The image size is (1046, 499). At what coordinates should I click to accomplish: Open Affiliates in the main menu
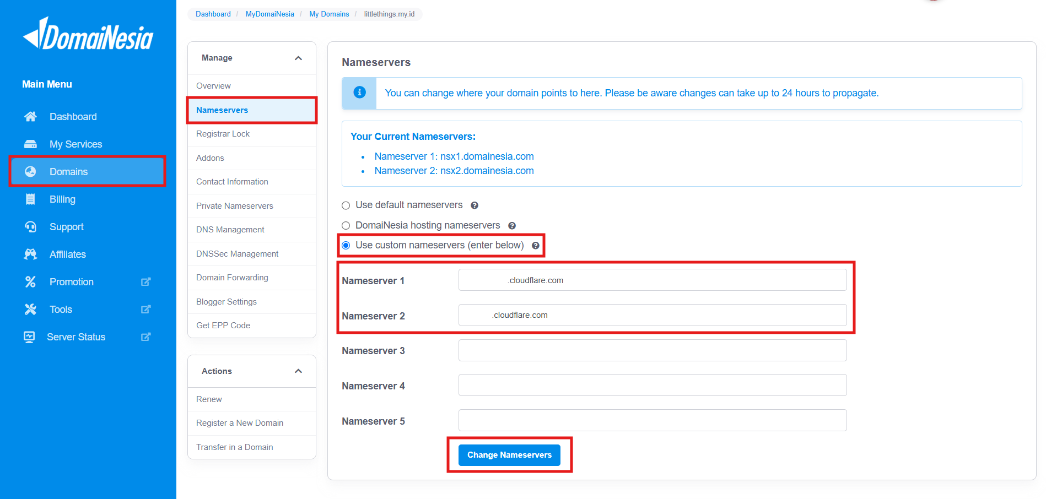pos(68,254)
